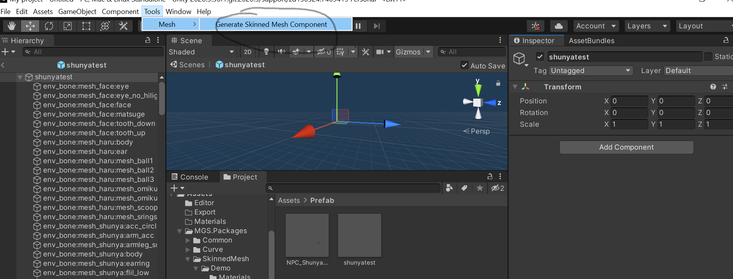Select the Scale tool
The image size is (733, 279).
[68, 26]
